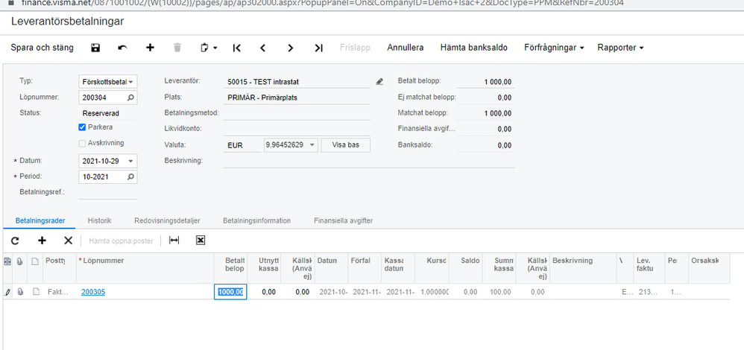The width and height of the screenshot is (744, 350).
Task: Click the Beskrivning input field
Action: click(369, 161)
